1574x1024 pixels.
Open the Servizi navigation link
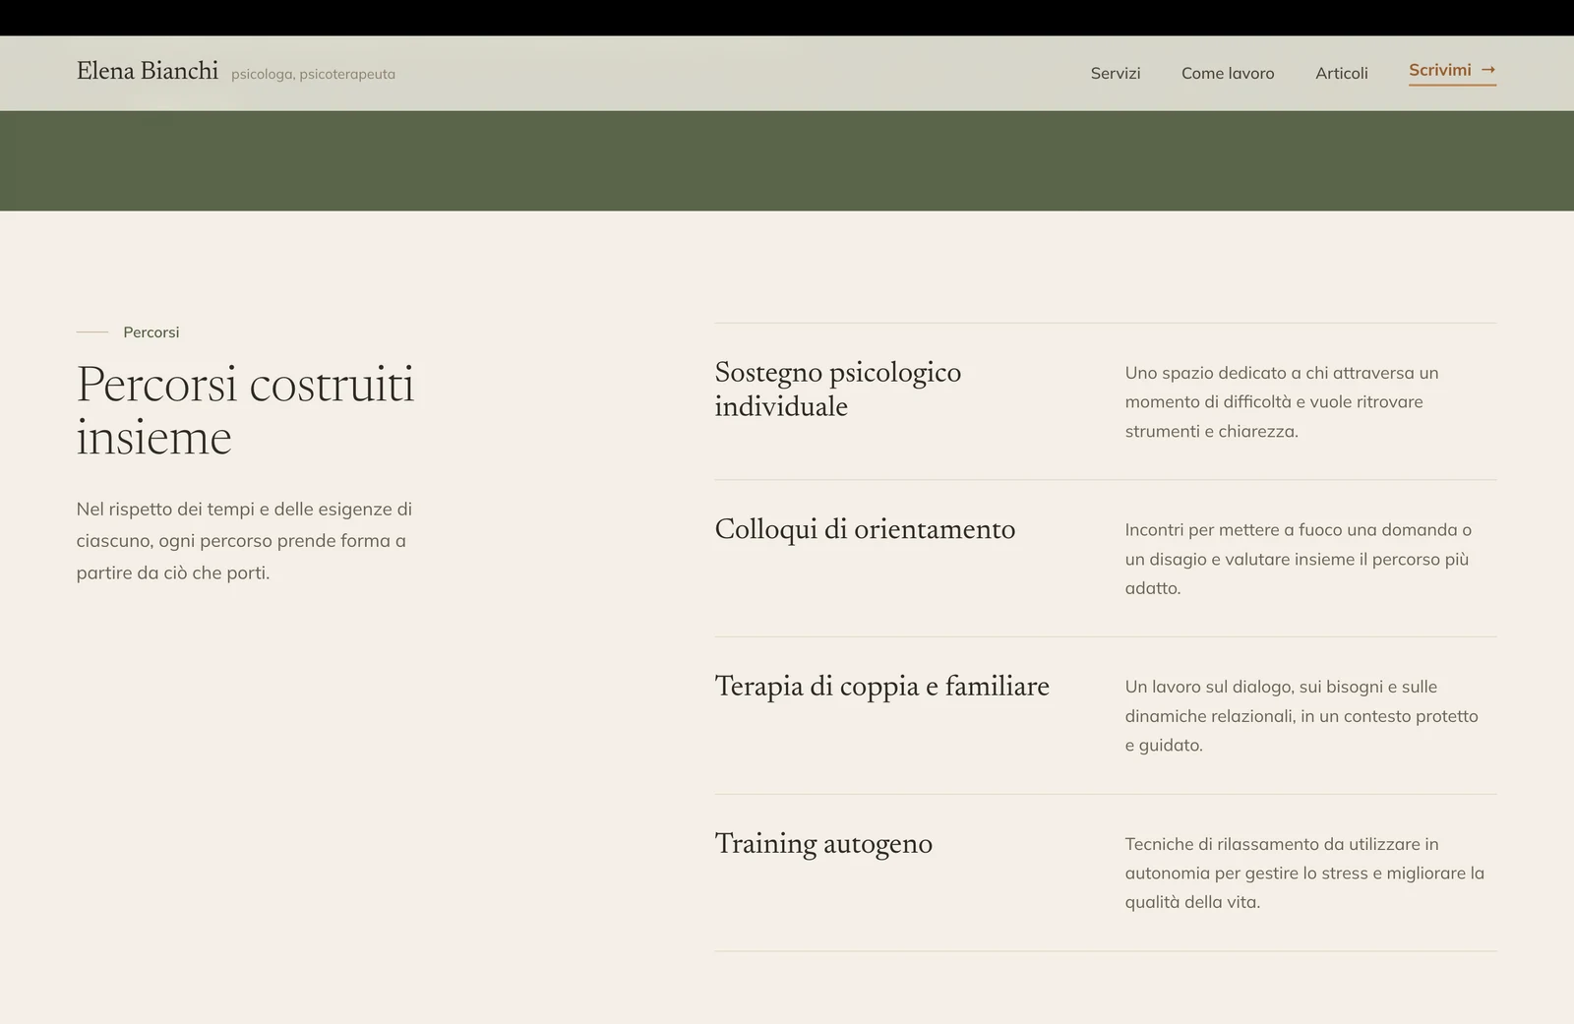pos(1115,73)
